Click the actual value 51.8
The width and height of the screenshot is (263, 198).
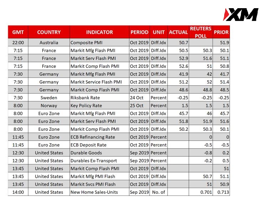tap(178, 121)
